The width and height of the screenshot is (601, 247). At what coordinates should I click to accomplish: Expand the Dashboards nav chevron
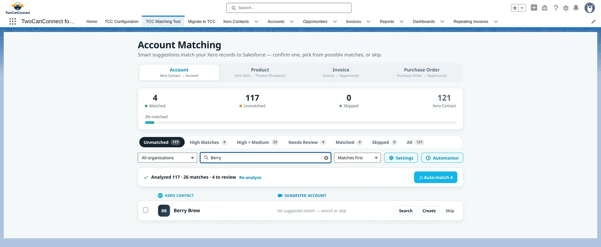point(442,21)
